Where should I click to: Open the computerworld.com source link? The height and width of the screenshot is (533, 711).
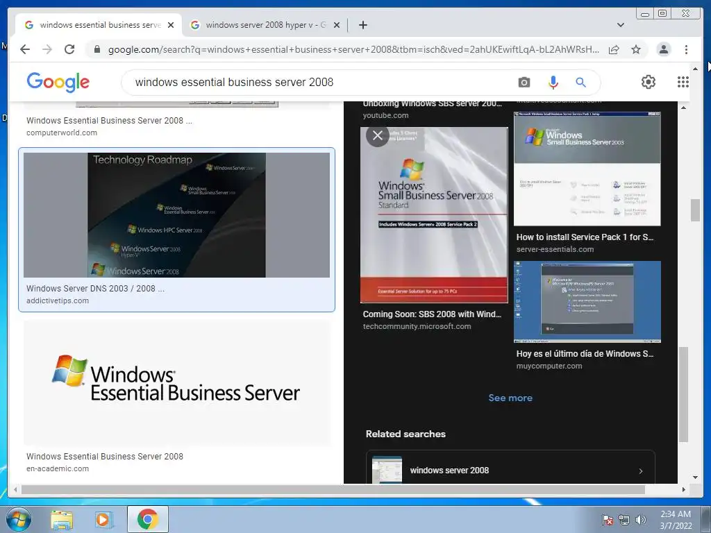(62, 133)
